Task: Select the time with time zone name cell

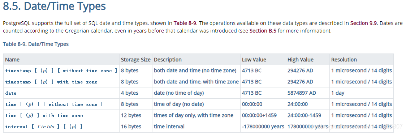Action: click(x=61, y=115)
